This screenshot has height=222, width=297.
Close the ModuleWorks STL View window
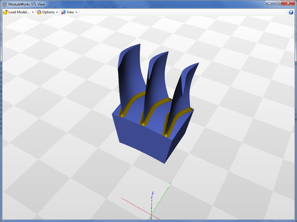288,3
